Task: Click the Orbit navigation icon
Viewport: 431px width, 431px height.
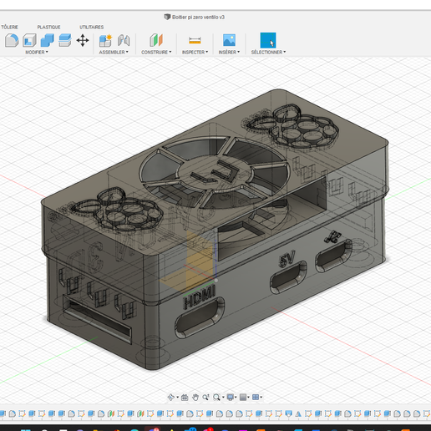Action: 171,397
